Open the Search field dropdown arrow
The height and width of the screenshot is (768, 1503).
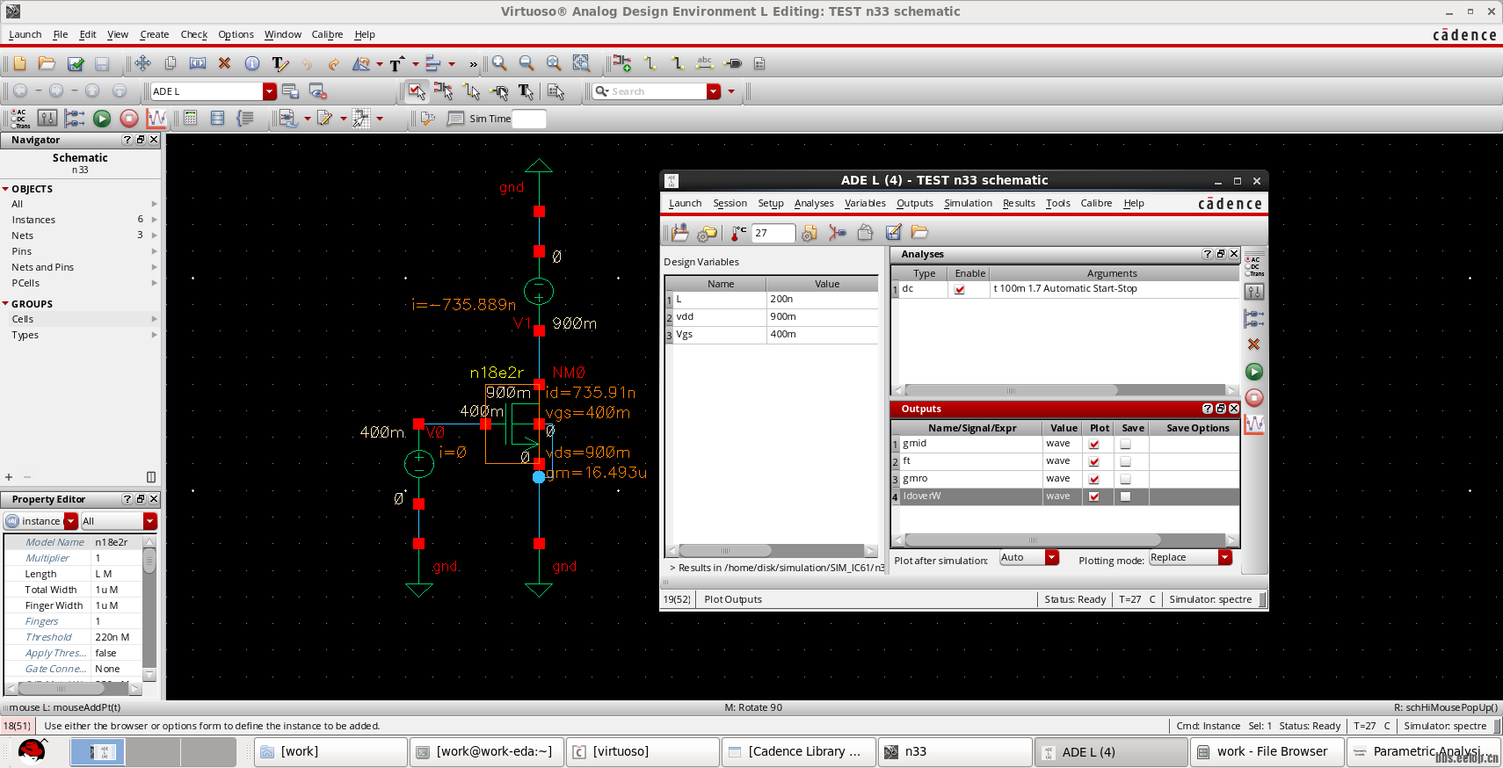click(714, 91)
